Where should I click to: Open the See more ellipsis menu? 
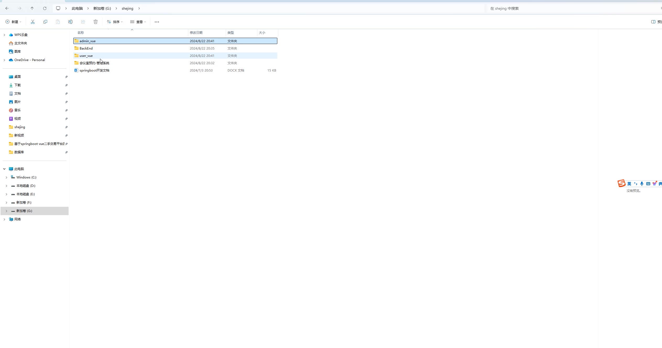(157, 22)
